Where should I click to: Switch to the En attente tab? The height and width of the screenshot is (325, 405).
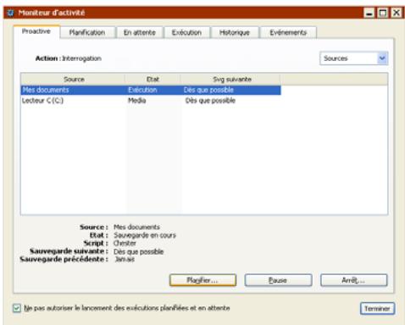point(140,32)
